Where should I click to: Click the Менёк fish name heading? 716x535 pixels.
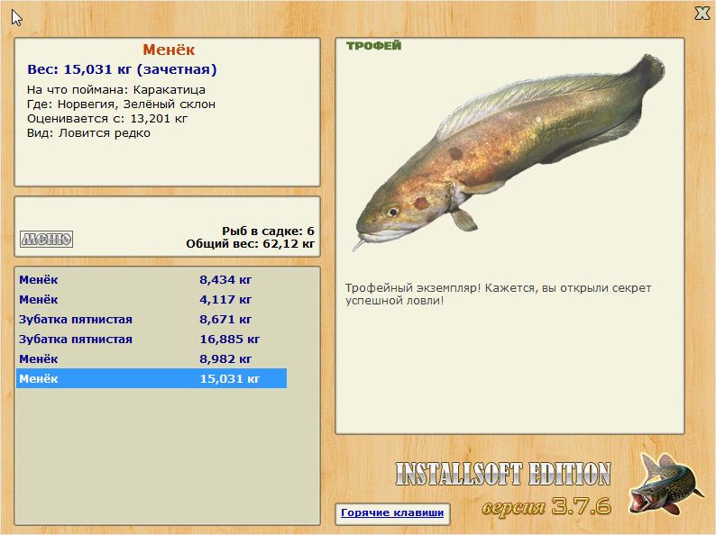coord(169,50)
